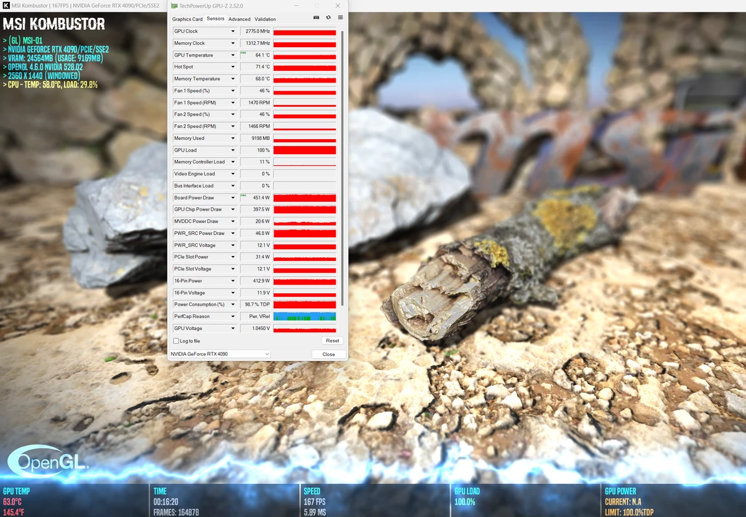
Task: Click Kombustor TIME 00:16:20 readout
Action: 167,502
